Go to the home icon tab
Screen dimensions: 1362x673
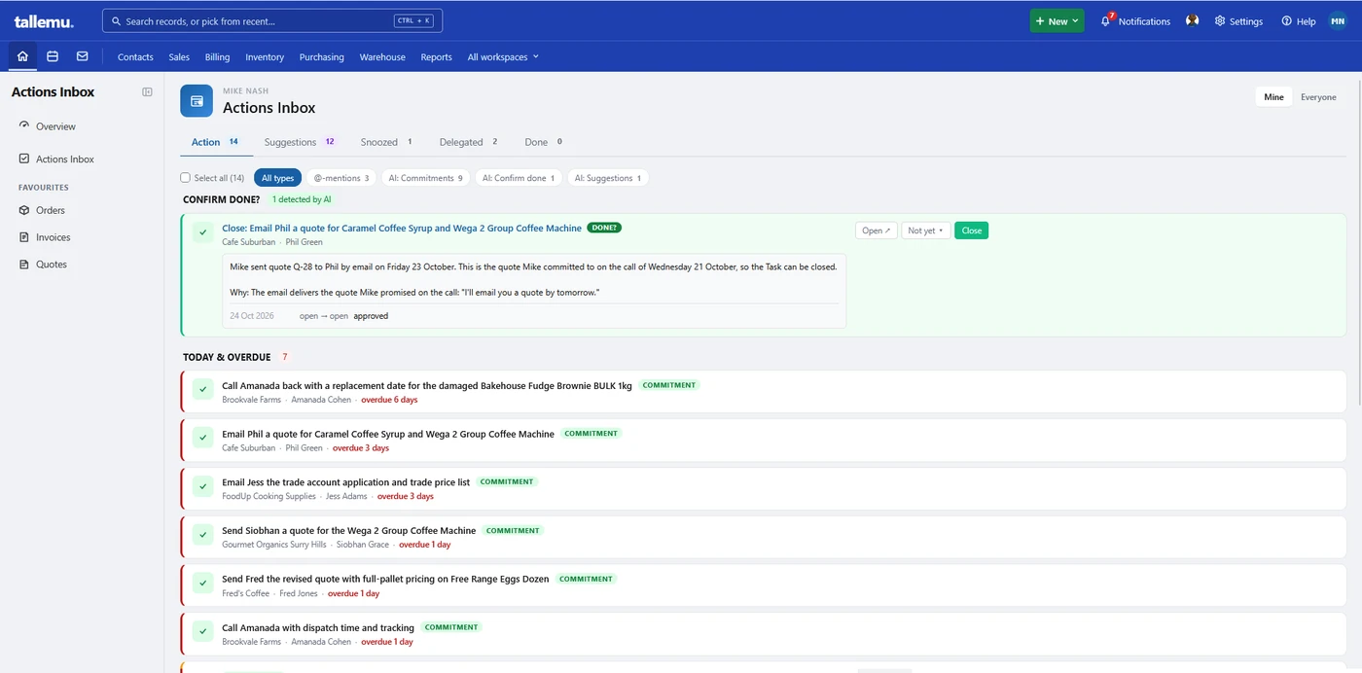(22, 56)
